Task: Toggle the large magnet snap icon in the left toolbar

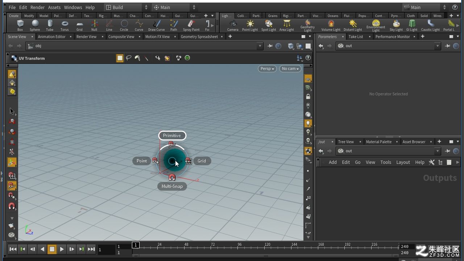Action: (12, 206)
